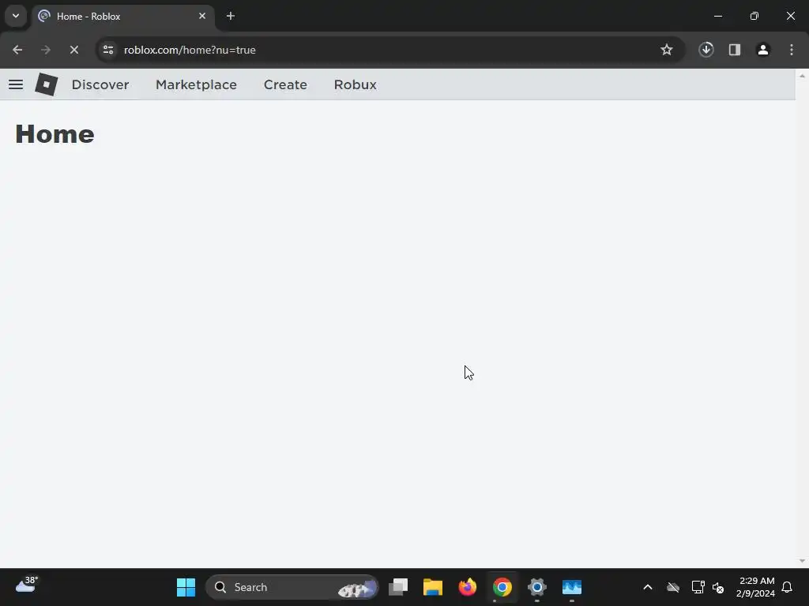The width and height of the screenshot is (809, 606).
Task: Expand the tab search dropdown arrow
Action: point(16,16)
